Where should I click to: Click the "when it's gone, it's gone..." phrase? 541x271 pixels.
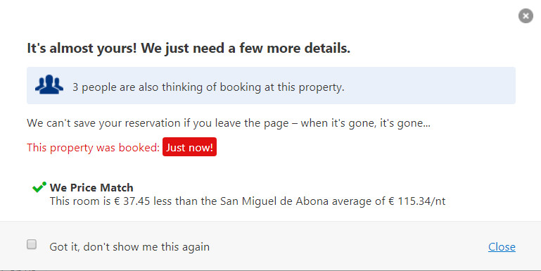point(365,123)
